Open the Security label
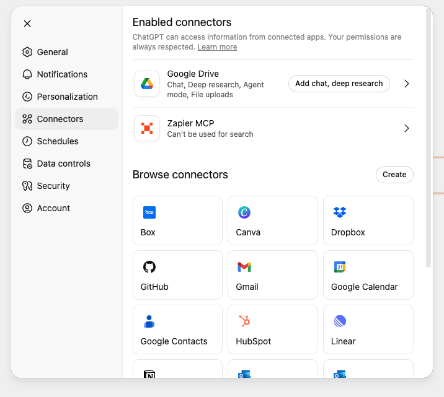Image resolution: width=444 pixels, height=397 pixels. [53, 186]
